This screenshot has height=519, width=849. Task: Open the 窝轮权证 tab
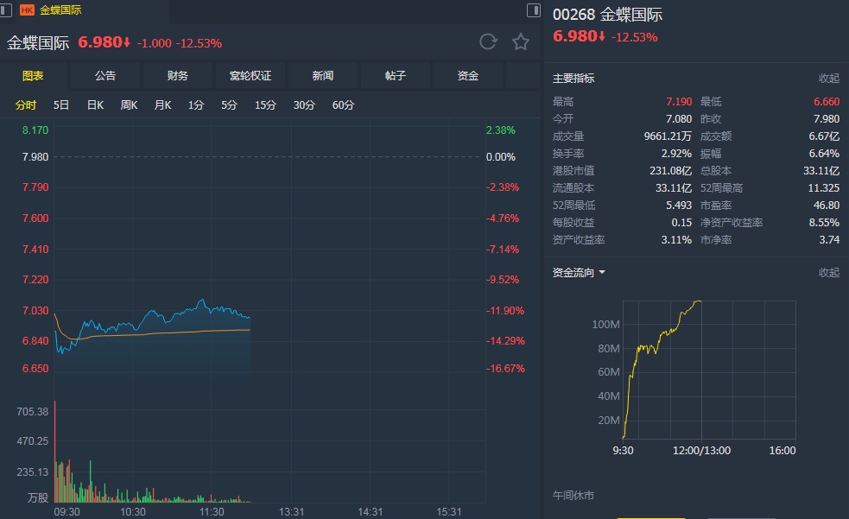[x=250, y=76]
